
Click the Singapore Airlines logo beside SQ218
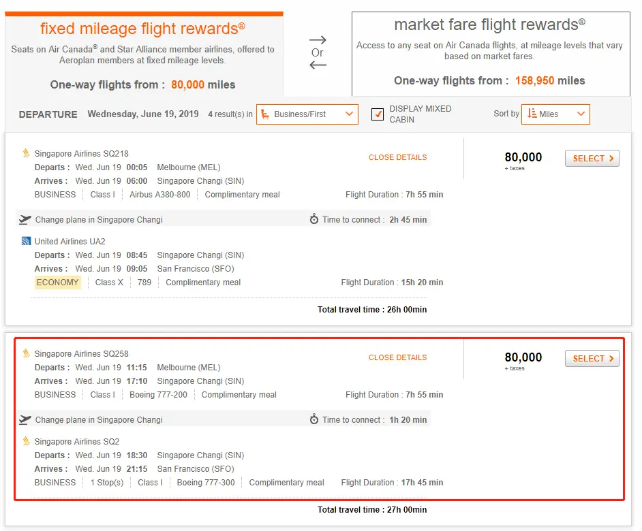[x=26, y=153]
